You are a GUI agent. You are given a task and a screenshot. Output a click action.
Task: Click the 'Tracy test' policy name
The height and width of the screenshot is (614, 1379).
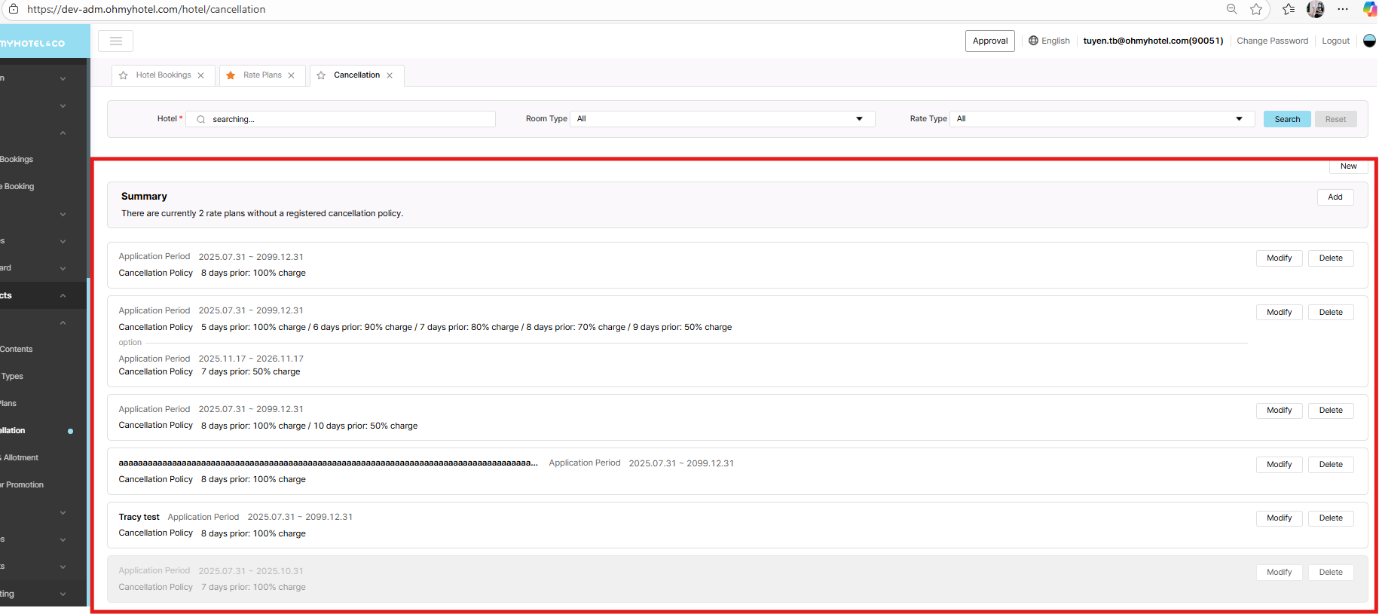point(139,518)
